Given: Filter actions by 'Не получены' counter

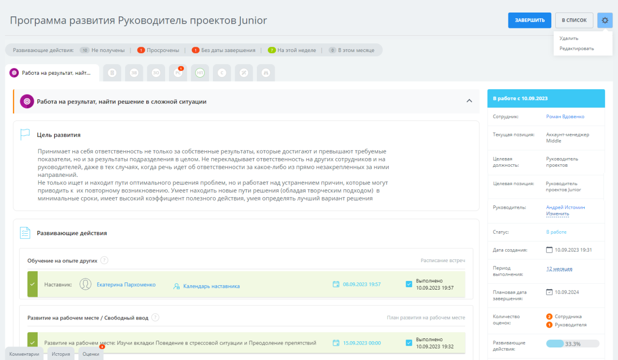Looking at the screenshot, I should pos(102,50).
